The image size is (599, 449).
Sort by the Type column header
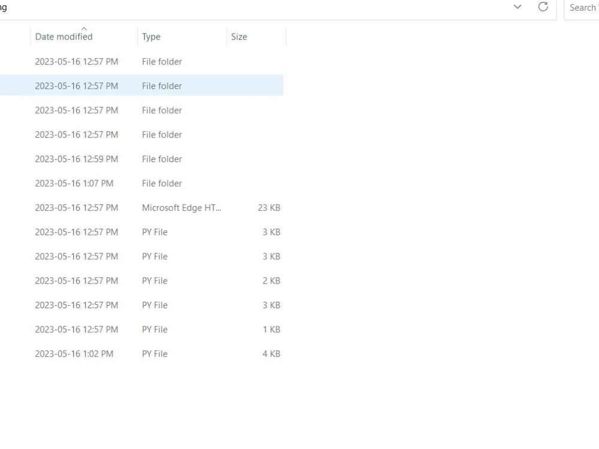point(182,37)
